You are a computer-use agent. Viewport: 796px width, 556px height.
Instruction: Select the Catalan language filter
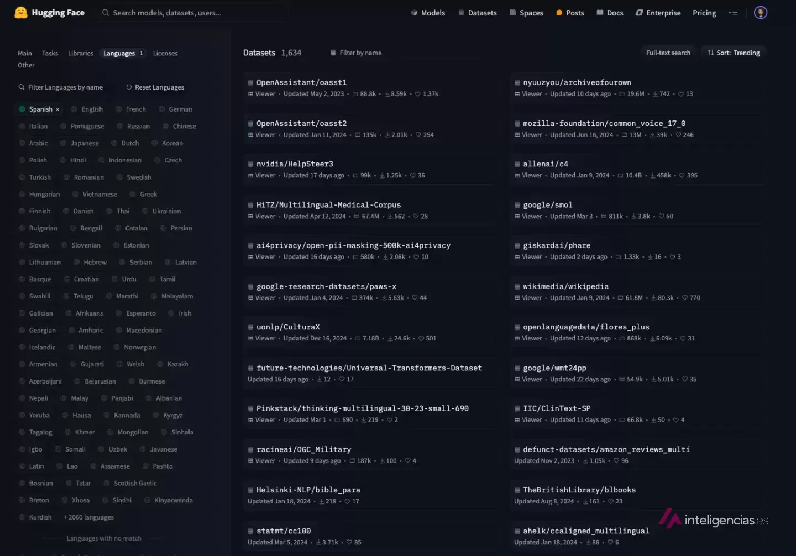click(131, 228)
